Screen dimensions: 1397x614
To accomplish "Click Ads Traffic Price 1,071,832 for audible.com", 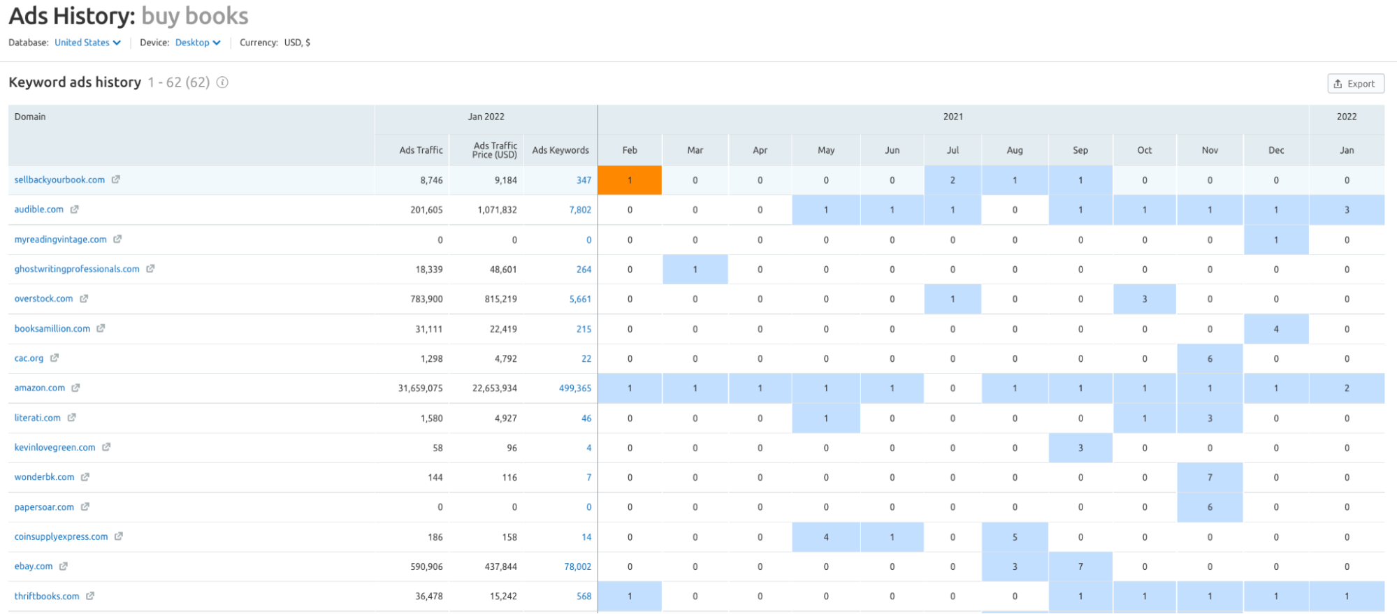I will coord(498,210).
